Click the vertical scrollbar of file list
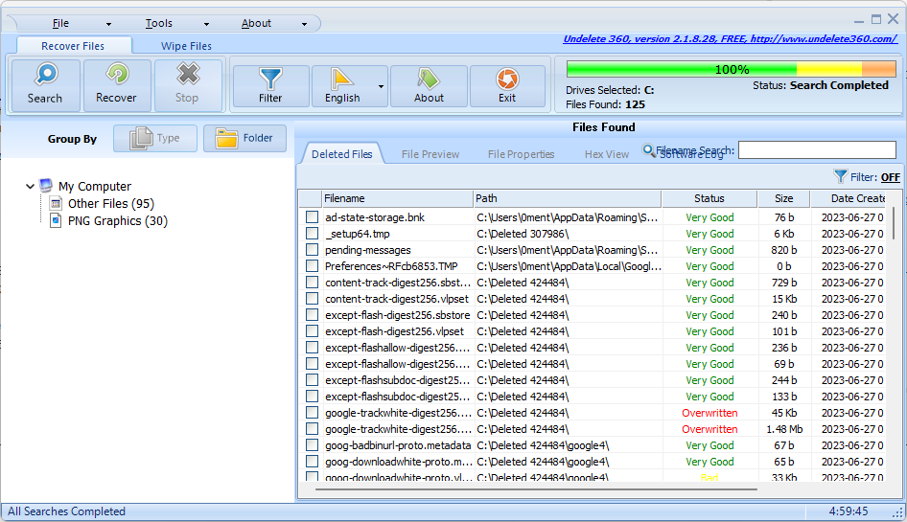The height and width of the screenshot is (522, 907). (894, 222)
